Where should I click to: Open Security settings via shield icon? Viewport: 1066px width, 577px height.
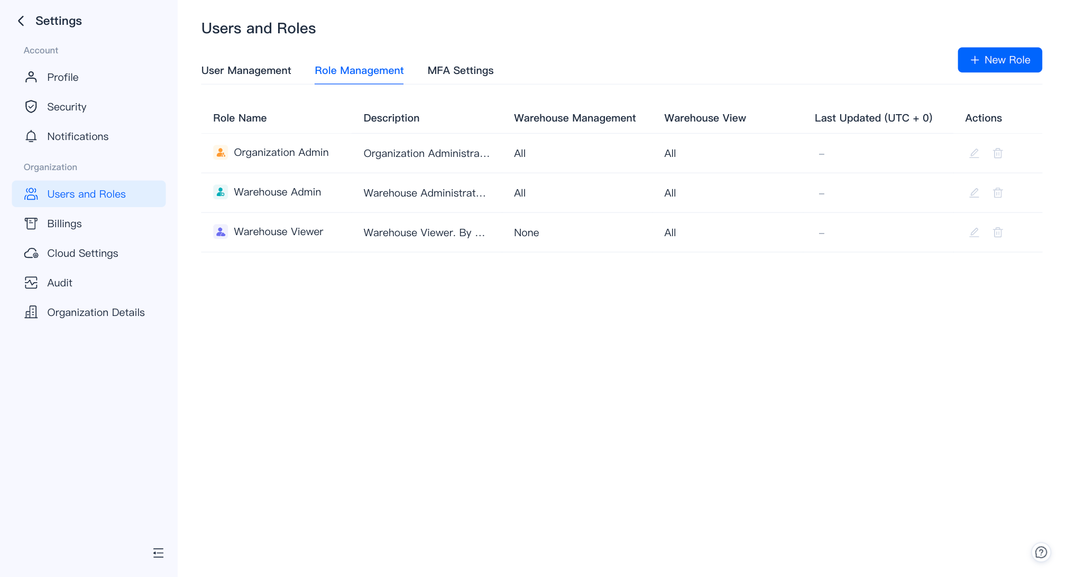click(x=31, y=107)
